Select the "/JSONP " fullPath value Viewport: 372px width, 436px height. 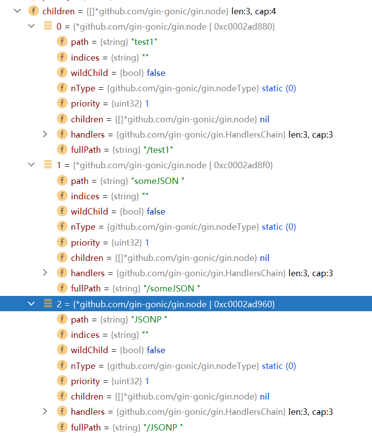(x=163, y=427)
